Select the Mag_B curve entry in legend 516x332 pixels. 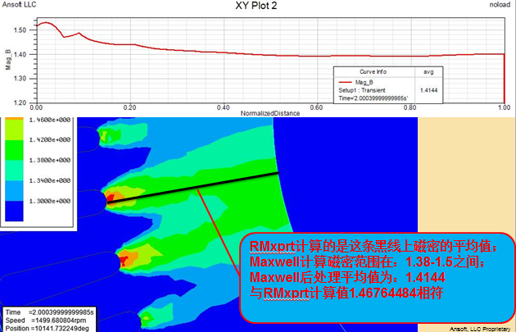click(x=364, y=82)
